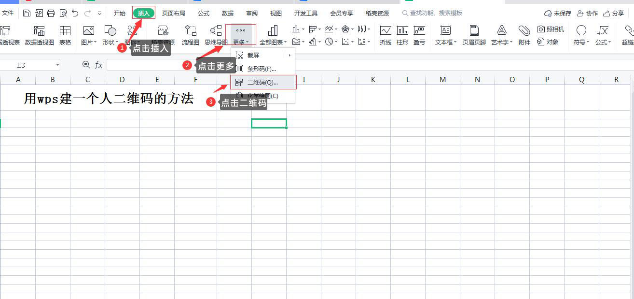
Task: Expand the 截屏 submenu arrow
Action: [289, 56]
